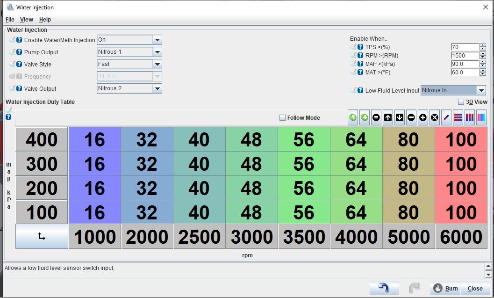494x298 pixels.
Task: Click the axis swap arrow table corner button
Action: 42,236
